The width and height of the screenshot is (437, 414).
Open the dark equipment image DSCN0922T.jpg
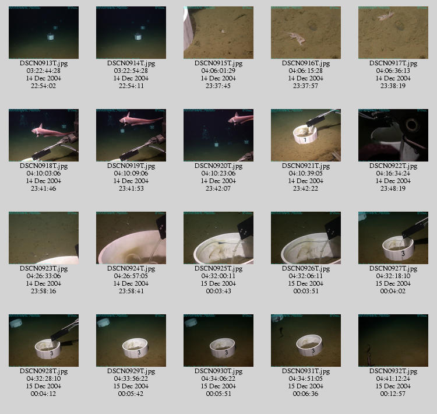tap(393, 135)
